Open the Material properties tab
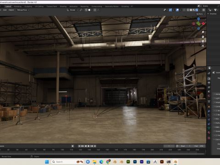220x165 pixels. point(209,132)
